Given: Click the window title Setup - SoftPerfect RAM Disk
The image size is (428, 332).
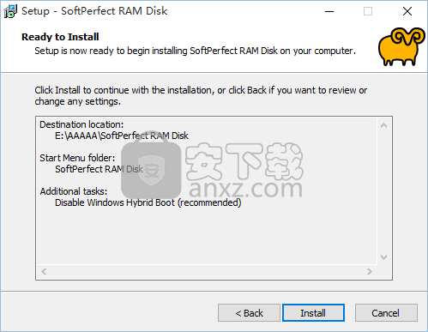Looking at the screenshot, I should click(94, 11).
